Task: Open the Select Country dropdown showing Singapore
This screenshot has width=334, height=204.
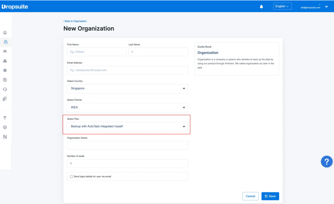Action: point(127,88)
